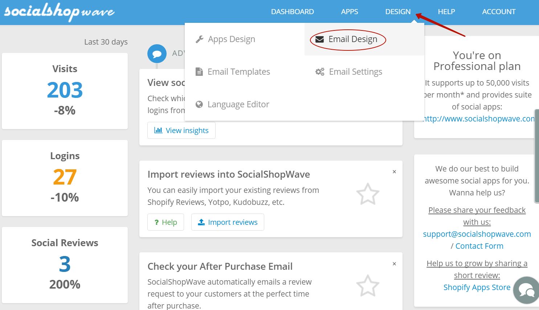
Task: Click the Logins stat value 27
Action: pyautogui.click(x=65, y=177)
